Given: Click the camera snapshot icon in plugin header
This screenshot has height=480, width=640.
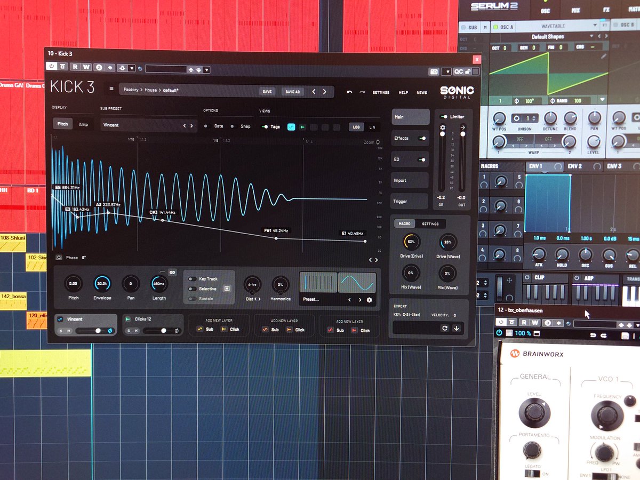Looking at the screenshot, I should point(434,71).
